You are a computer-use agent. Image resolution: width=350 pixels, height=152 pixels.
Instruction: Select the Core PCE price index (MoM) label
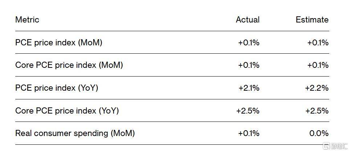coord(69,65)
